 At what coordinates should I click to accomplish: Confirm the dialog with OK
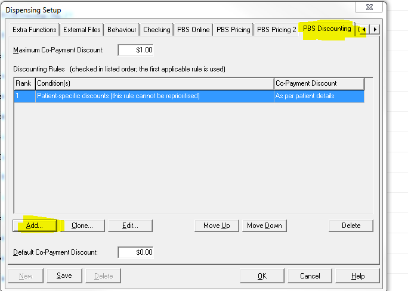tap(262, 276)
